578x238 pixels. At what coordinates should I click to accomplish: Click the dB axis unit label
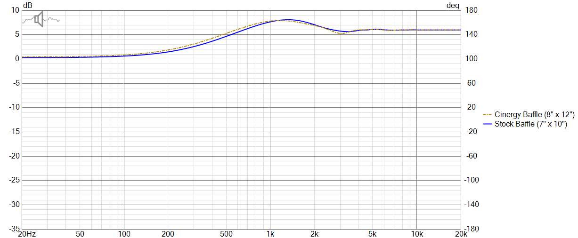(x=27, y=5)
